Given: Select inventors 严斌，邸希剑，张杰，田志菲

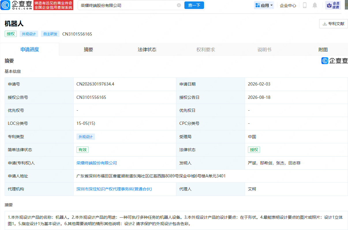Looking at the screenshot, I should point(274,163).
